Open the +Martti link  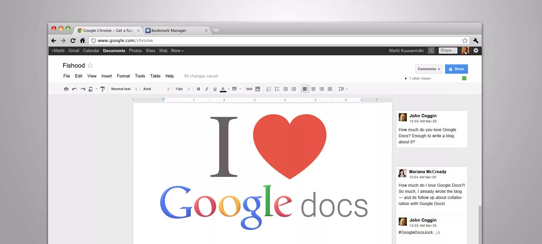point(58,51)
